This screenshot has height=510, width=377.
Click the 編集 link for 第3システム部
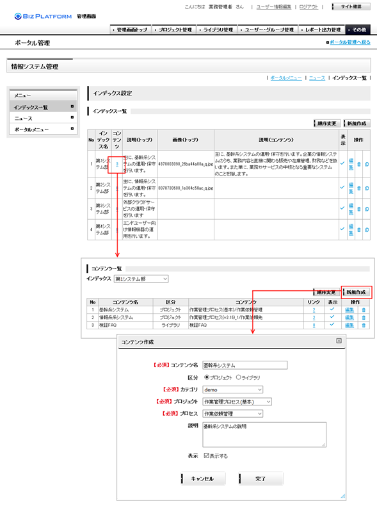(351, 209)
